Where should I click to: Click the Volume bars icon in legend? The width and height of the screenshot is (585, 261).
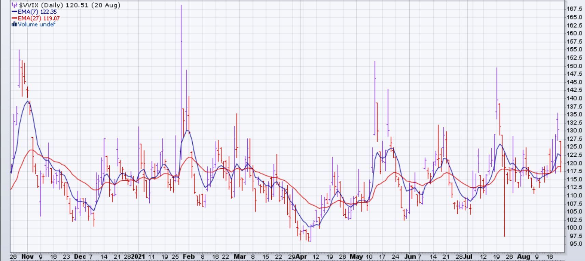tap(14, 24)
